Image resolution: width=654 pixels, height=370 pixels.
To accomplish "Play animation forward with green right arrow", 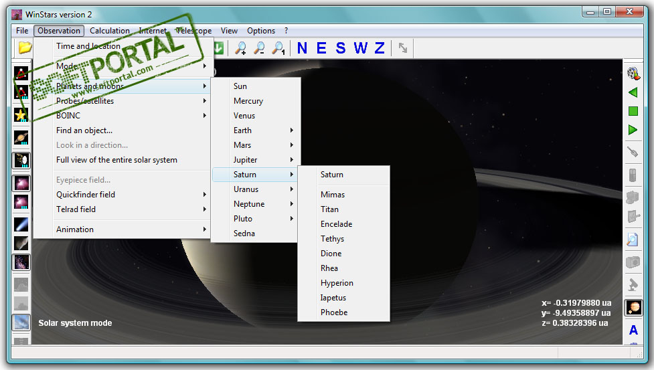I will click(x=633, y=130).
